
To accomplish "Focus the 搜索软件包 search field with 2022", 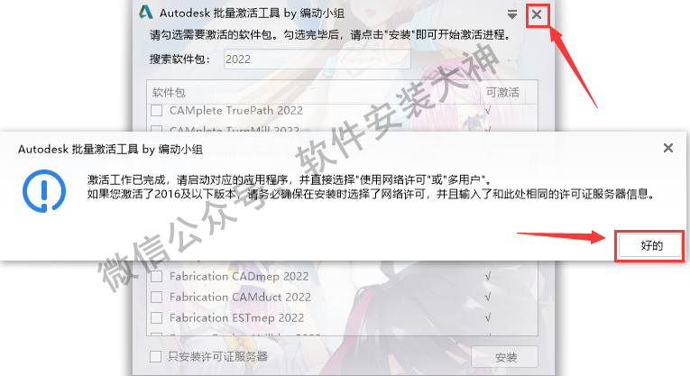I will coord(317,59).
